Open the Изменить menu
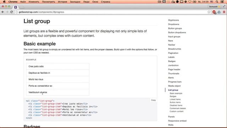Image resolution: width=227 pixels, height=128 pixels. [34, 2]
